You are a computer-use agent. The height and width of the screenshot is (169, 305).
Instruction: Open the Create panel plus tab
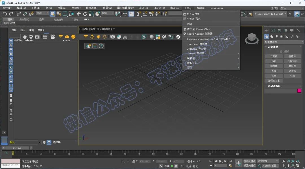pyautogui.click(x=267, y=30)
